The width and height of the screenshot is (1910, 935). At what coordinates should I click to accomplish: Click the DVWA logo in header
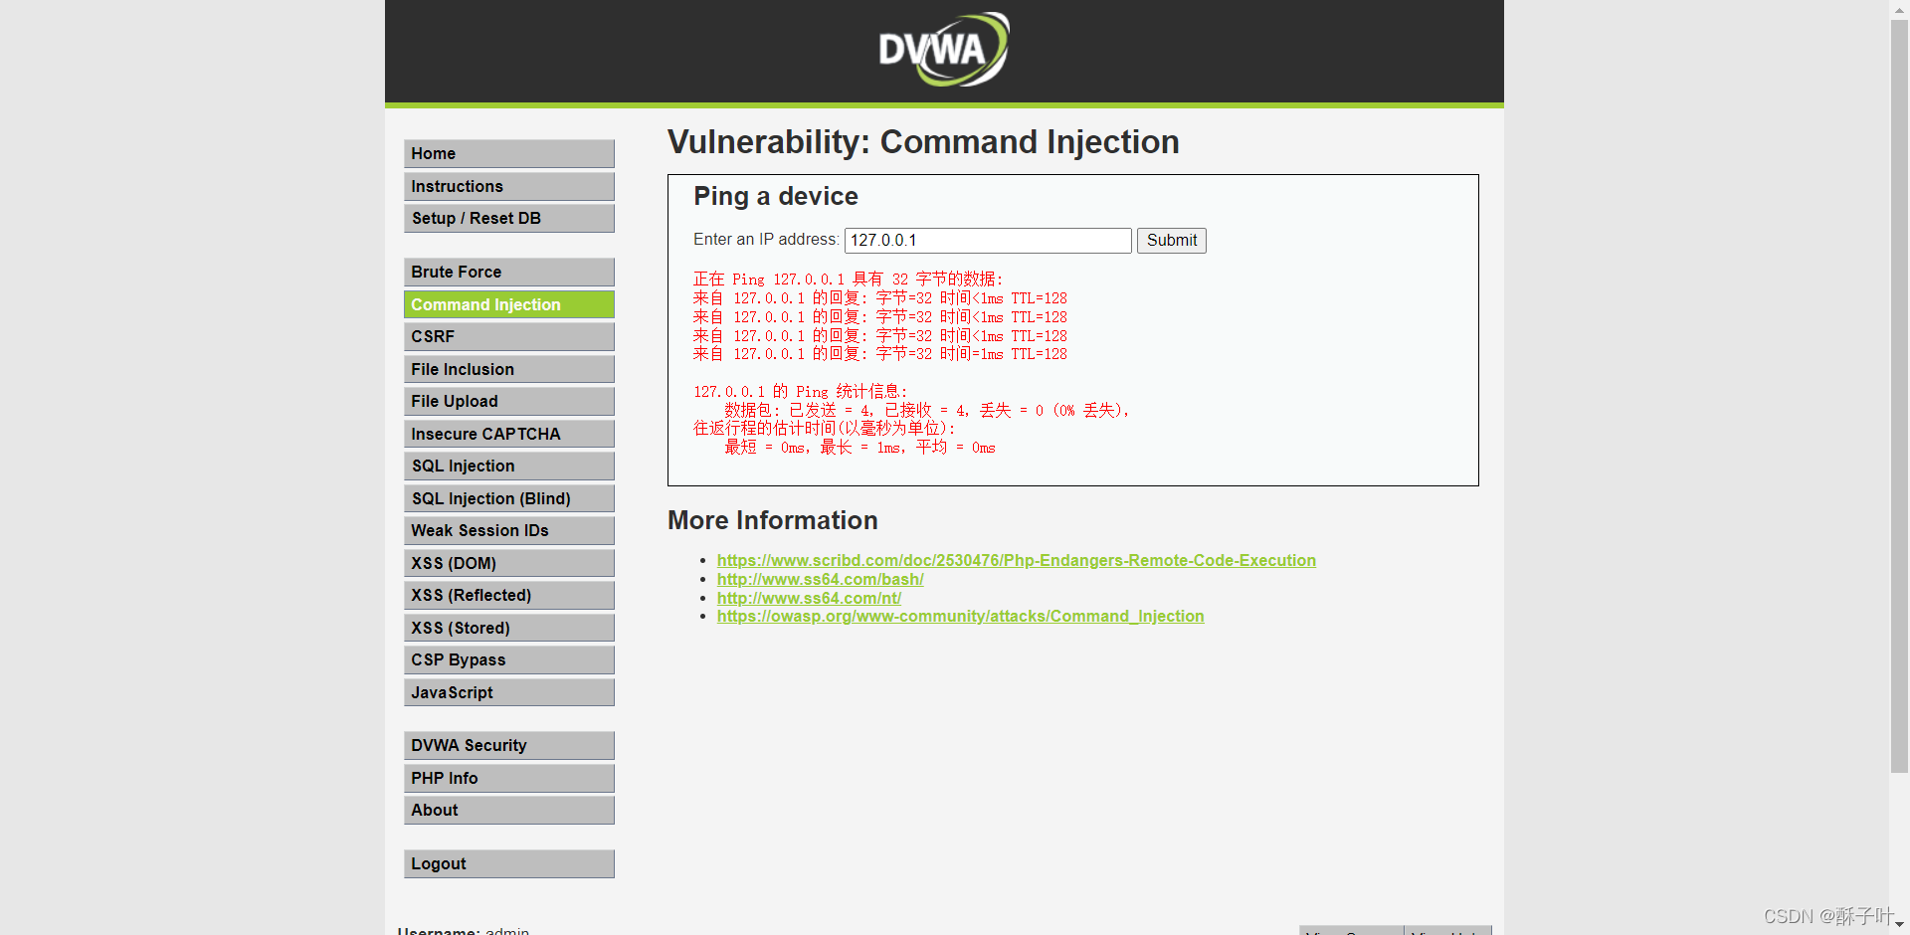[x=944, y=49]
